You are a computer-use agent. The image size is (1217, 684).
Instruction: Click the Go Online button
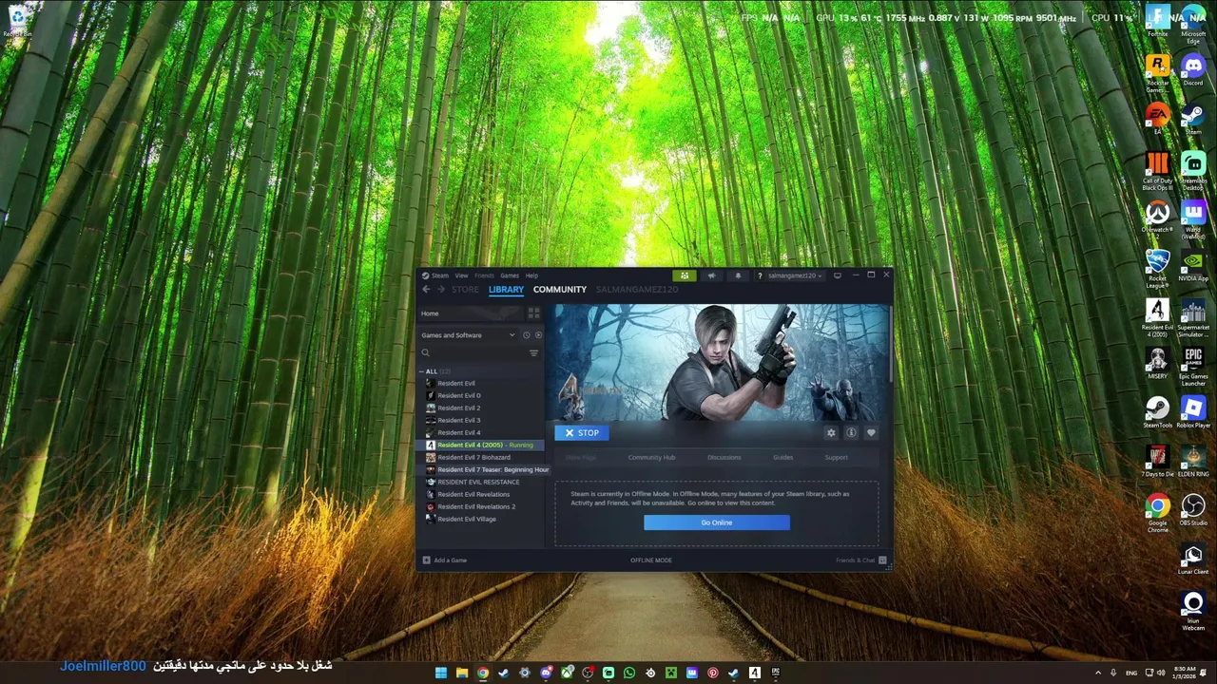[x=716, y=522]
